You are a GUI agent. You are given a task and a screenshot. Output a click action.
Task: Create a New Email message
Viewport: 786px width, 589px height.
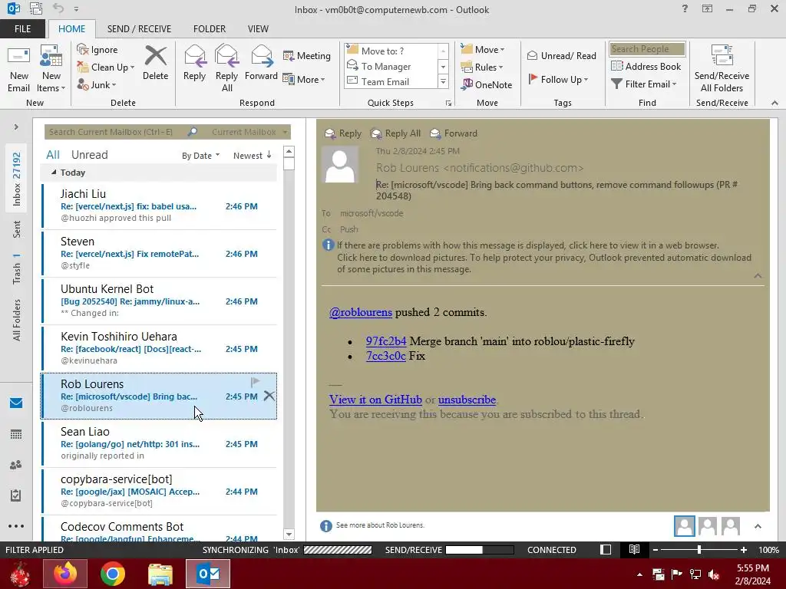point(18,69)
